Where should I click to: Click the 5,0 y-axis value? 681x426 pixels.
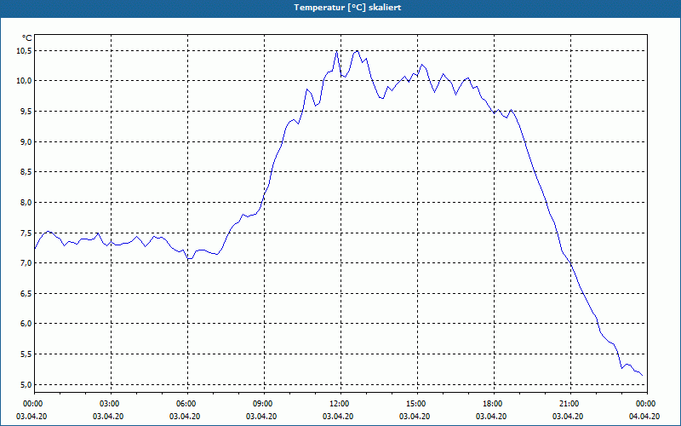(x=26, y=385)
